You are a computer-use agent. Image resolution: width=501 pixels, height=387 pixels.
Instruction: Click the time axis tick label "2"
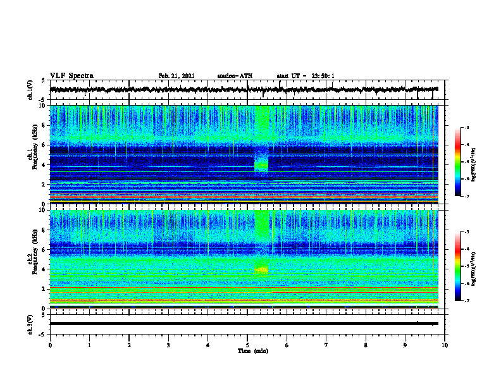pyautogui.click(x=129, y=345)
